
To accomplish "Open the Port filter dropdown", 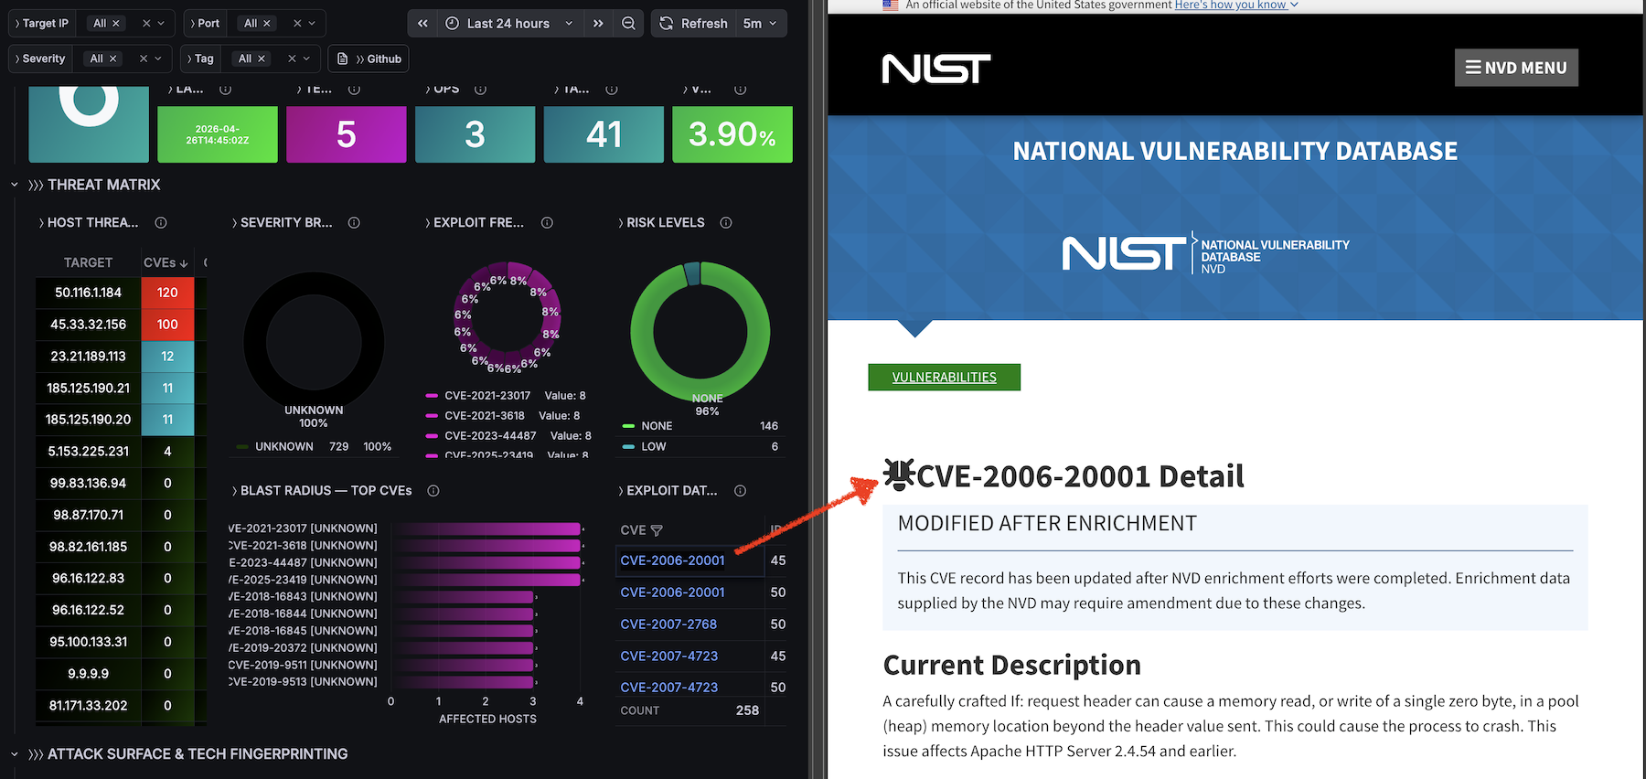I will [312, 24].
